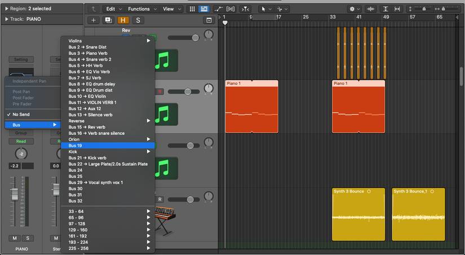The height and width of the screenshot is (255, 465).
Task: Open the gear settings dropdown
Action: pos(355,9)
